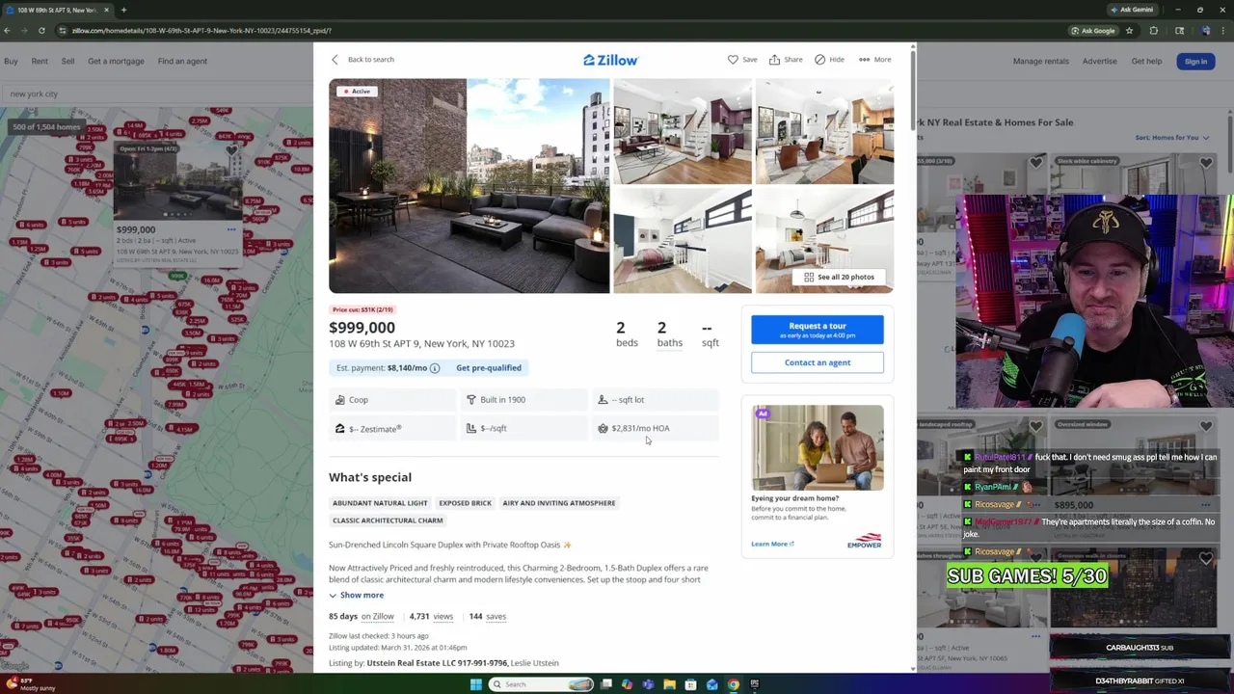The image size is (1234, 694).
Task: Go back using Chrome's back arrow
Action: point(7,30)
